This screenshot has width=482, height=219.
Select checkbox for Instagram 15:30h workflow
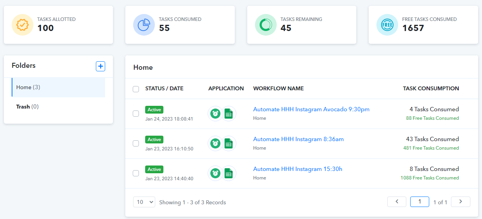tap(136, 173)
